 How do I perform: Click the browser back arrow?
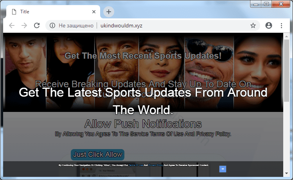point(12,25)
